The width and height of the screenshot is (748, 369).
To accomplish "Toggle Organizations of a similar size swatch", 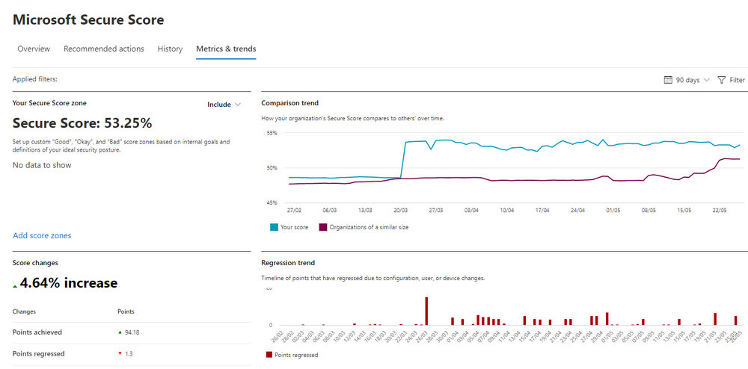I will pyautogui.click(x=322, y=227).
